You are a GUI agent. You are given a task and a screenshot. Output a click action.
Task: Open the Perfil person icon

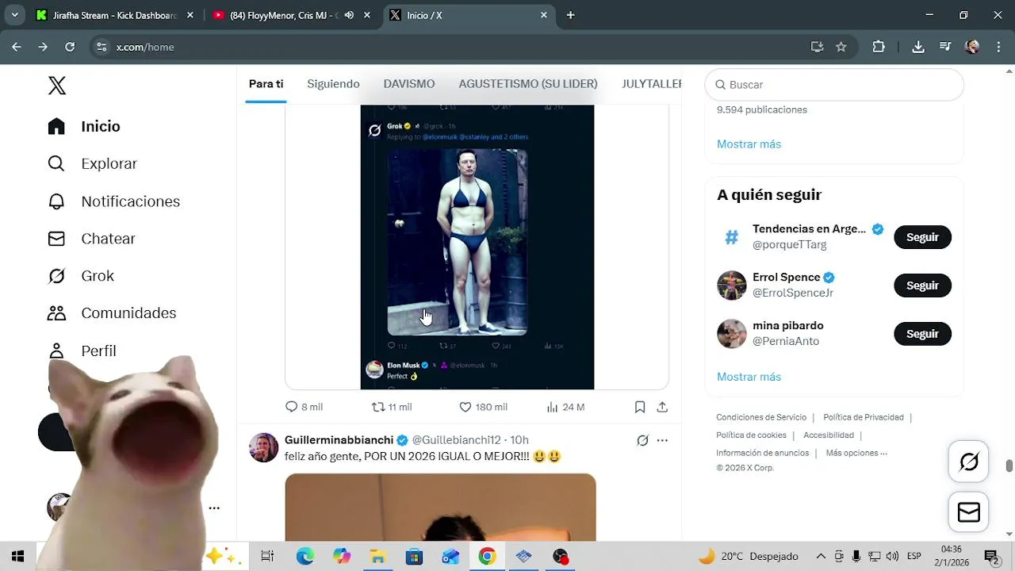point(56,351)
